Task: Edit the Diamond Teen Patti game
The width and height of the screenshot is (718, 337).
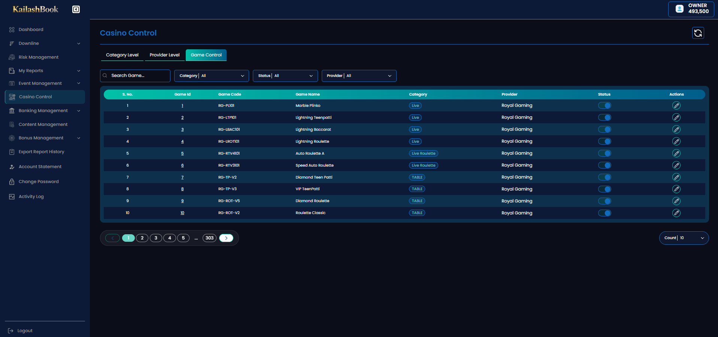Action: [x=676, y=177]
